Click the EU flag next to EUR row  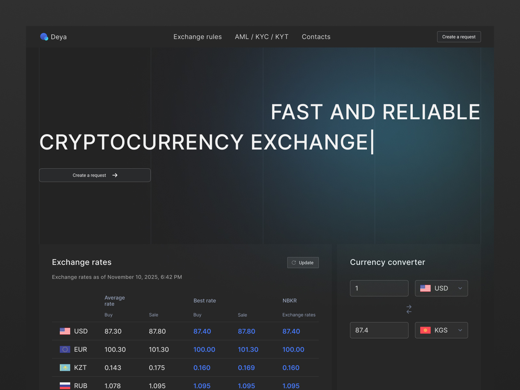click(64, 349)
